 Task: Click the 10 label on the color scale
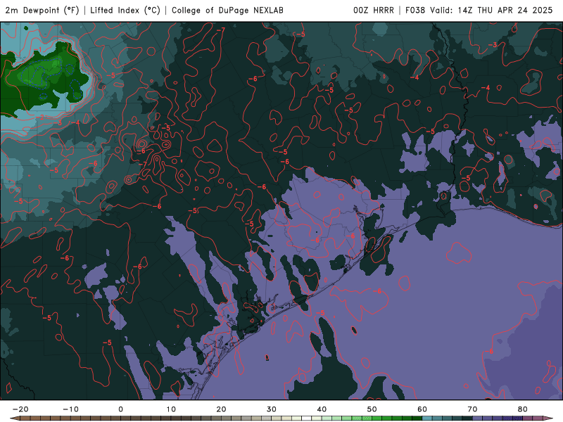(x=171, y=409)
